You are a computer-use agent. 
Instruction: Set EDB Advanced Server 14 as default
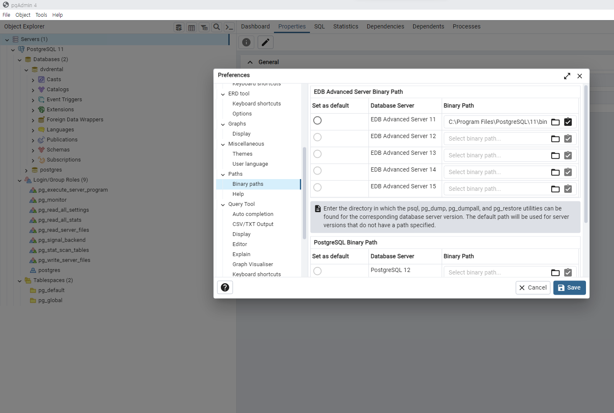tap(317, 171)
